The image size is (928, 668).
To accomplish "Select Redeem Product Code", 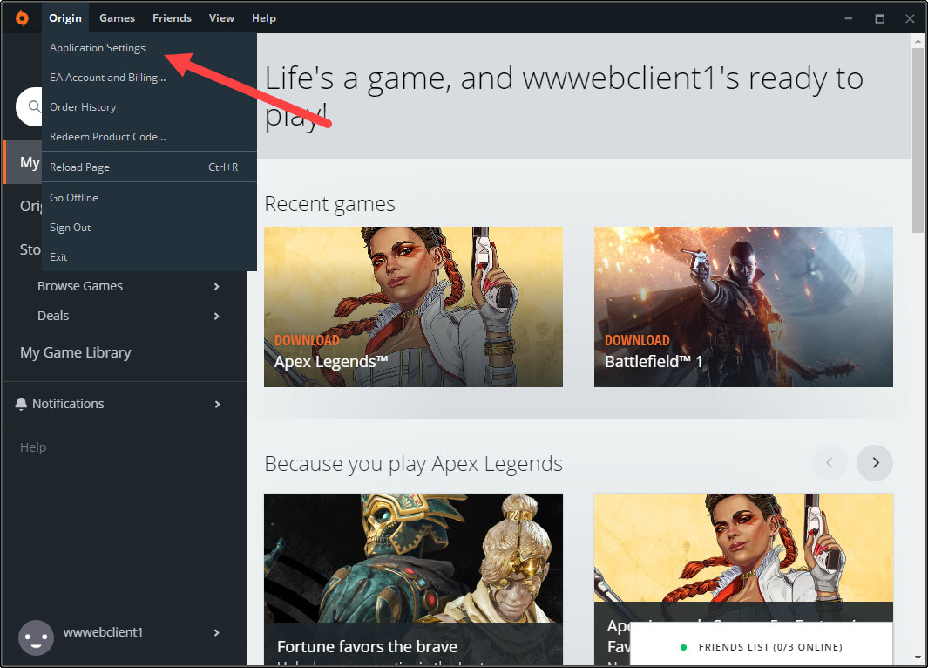I will pyautogui.click(x=149, y=137).
